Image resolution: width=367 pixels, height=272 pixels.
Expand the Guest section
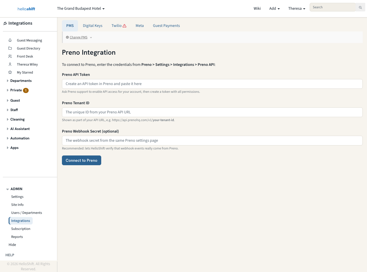[8, 100]
